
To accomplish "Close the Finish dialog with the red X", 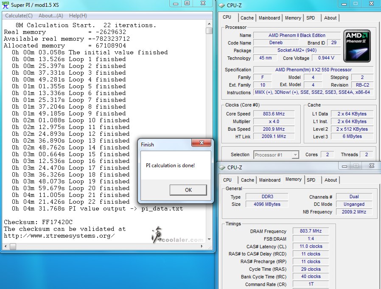I will (202, 143).
